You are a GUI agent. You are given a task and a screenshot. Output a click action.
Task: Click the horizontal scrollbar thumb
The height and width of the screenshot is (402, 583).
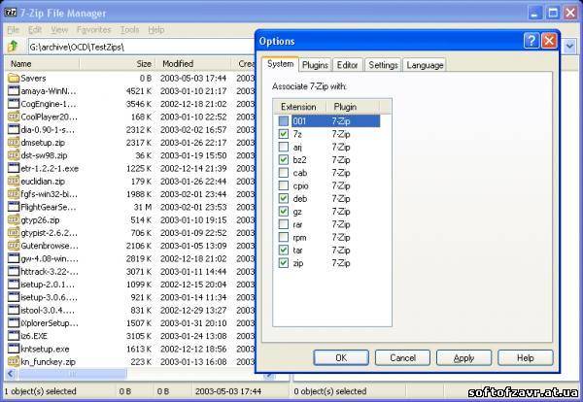click(x=72, y=374)
